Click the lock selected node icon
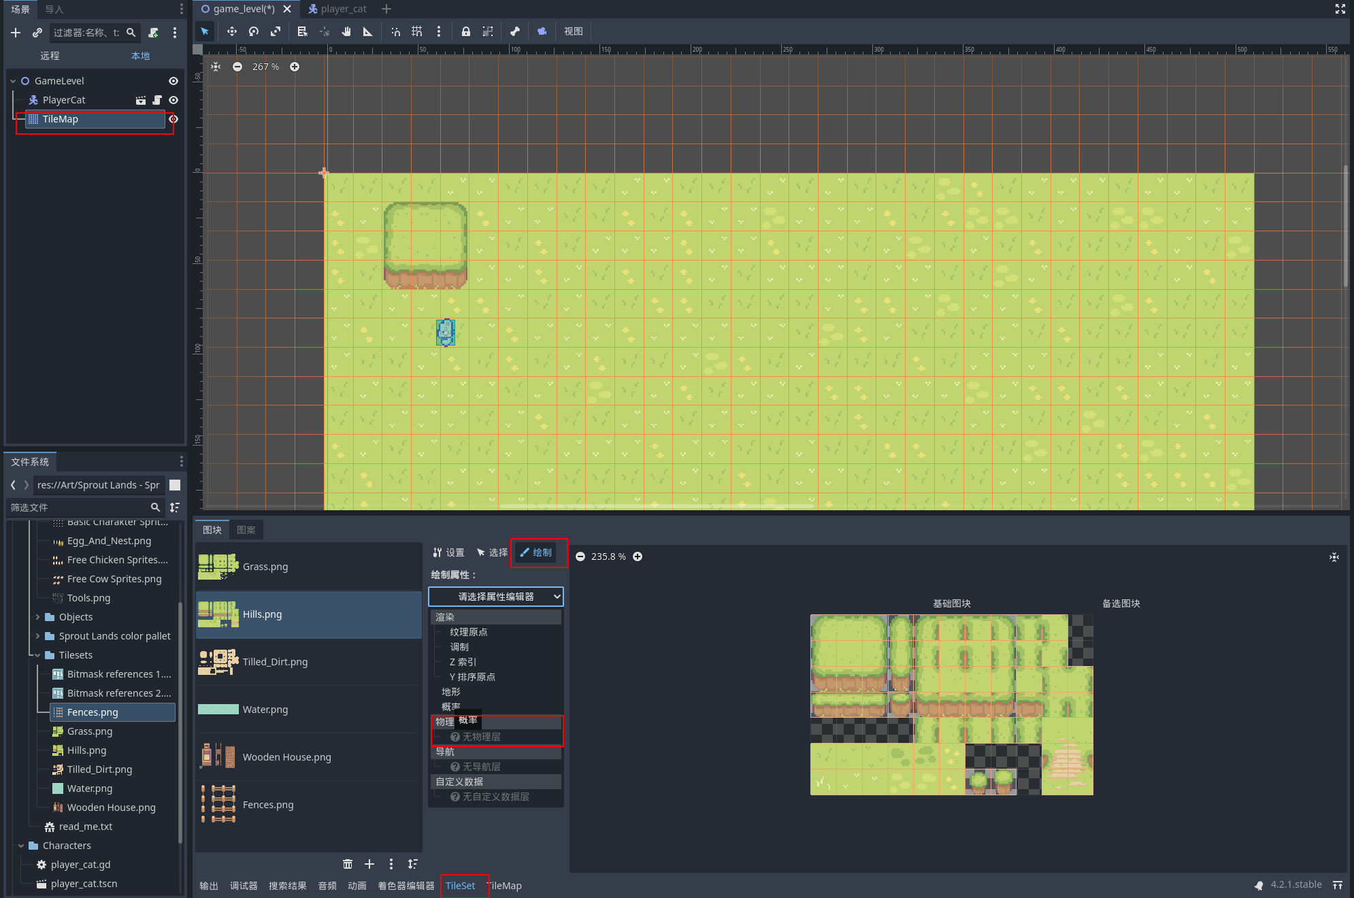Screen dimensions: 1354x898 pyautogui.click(x=466, y=31)
